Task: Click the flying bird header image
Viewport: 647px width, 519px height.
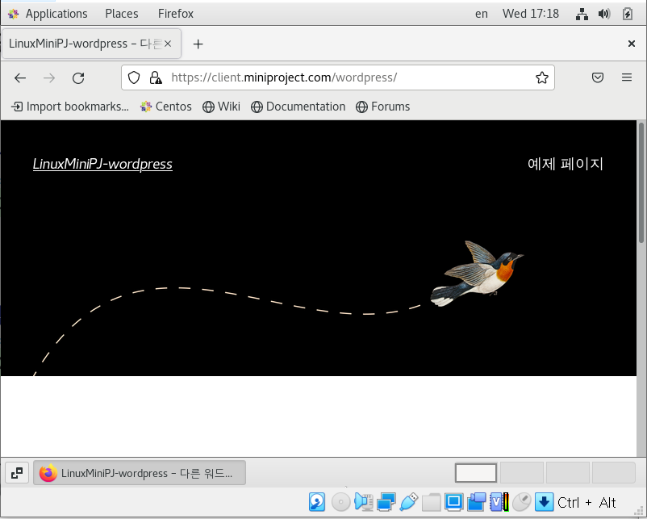Action: pos(477,274)
